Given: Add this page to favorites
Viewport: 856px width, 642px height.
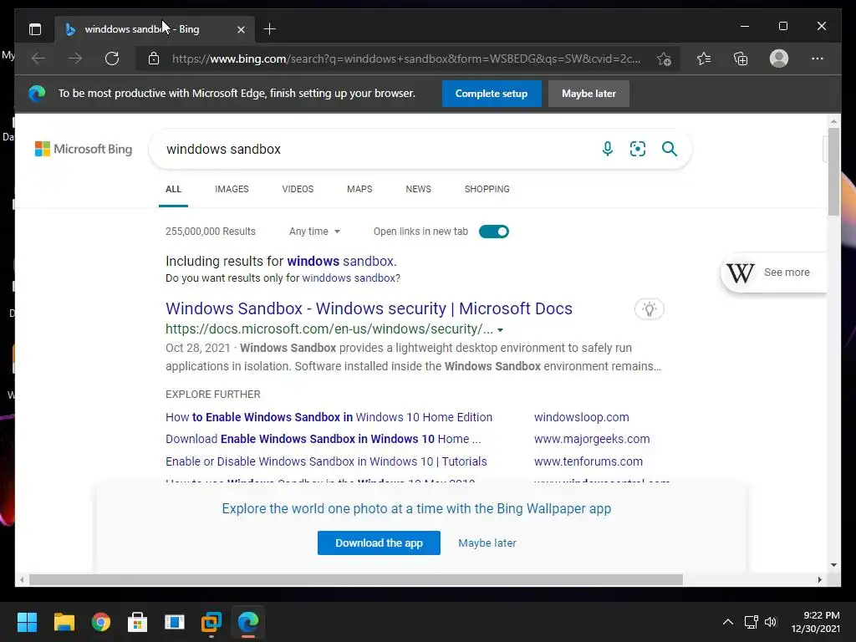Looking at the screenshot, I should 664,59.
